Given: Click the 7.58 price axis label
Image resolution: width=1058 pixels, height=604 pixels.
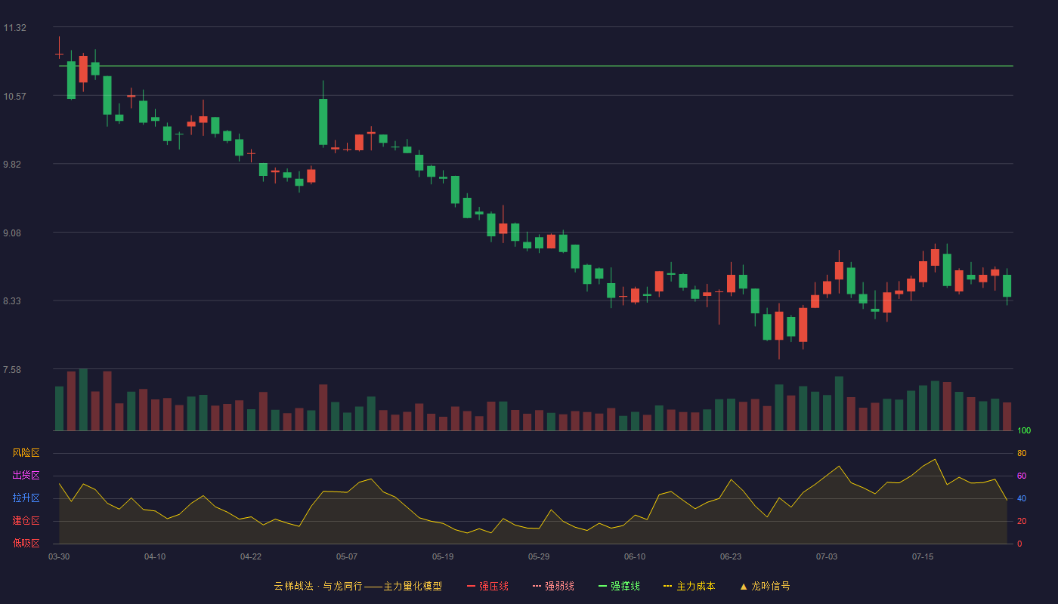Looking at the screenshot, I should [12, 370].
